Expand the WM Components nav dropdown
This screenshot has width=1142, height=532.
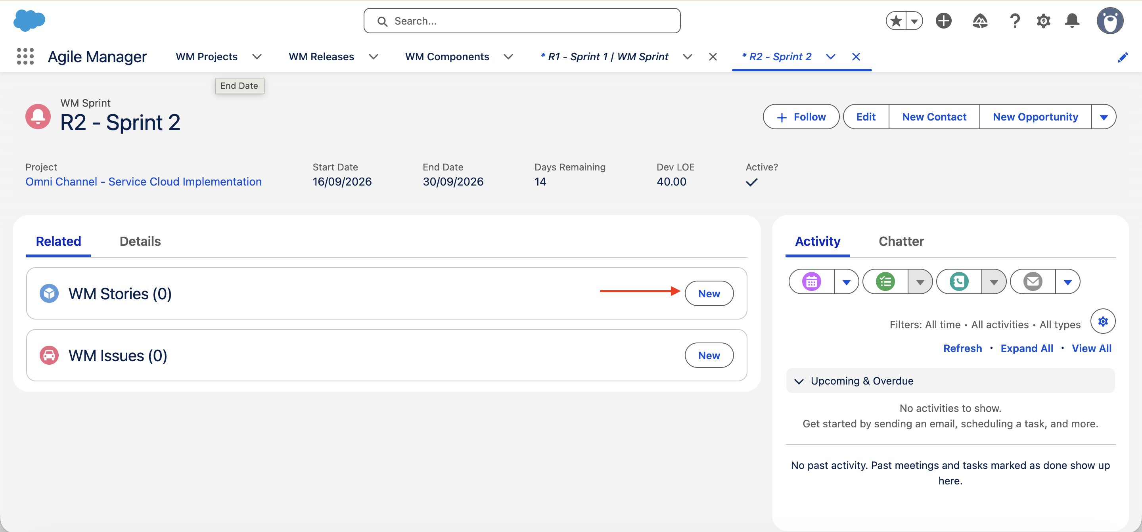508,57
